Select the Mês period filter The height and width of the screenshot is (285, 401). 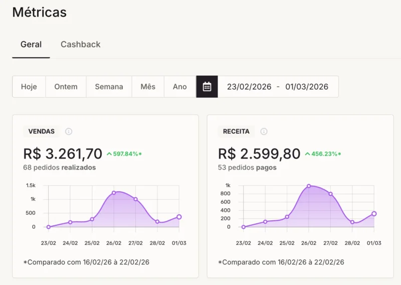tap(148, 86)
